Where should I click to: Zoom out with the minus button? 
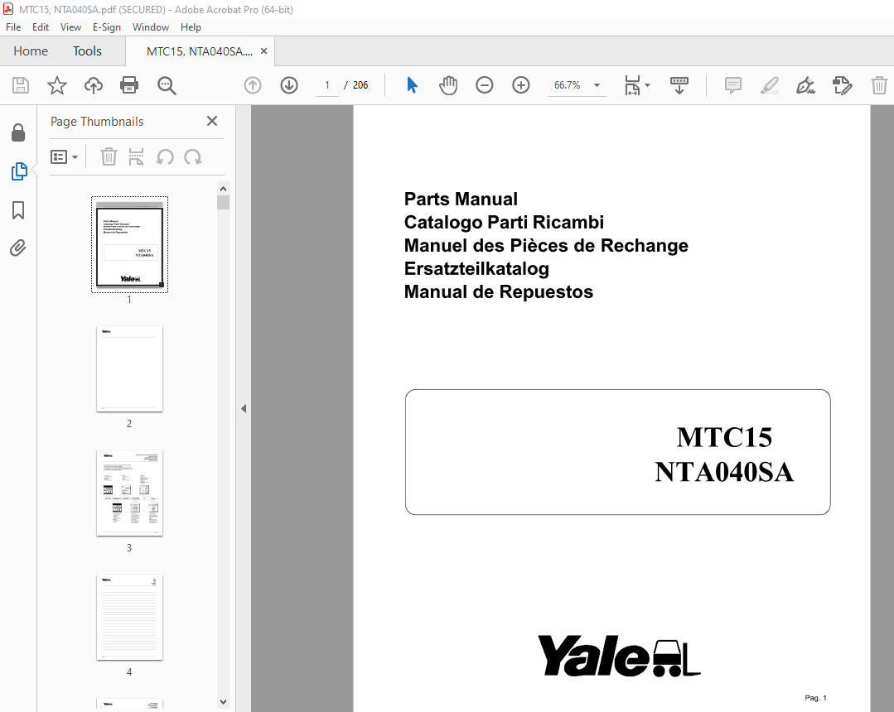coord(485,85)
